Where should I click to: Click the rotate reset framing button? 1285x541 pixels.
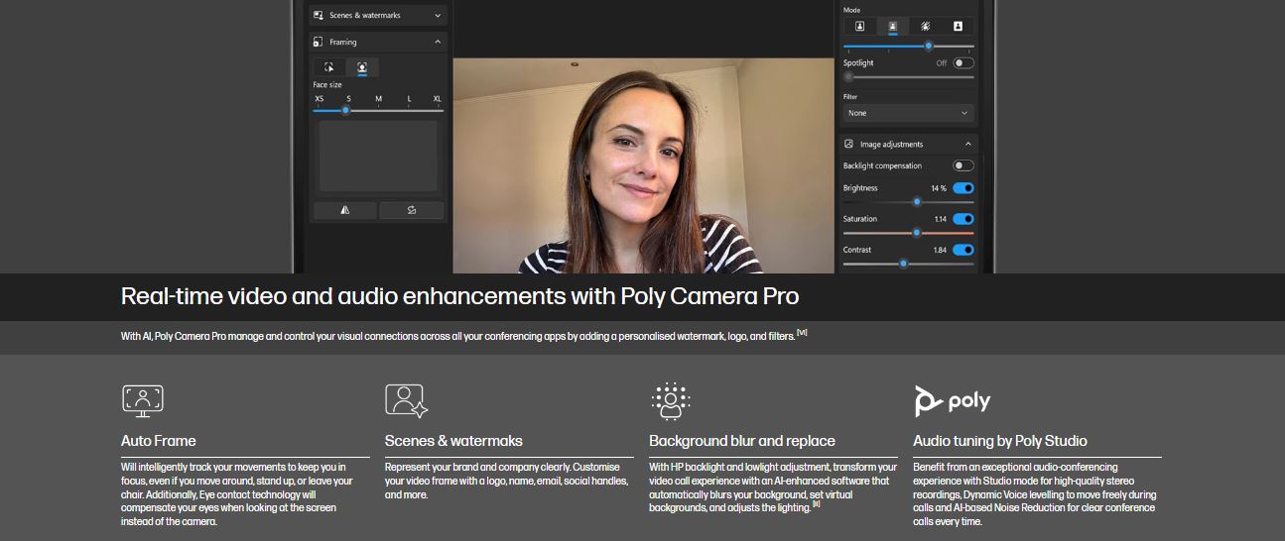point(411,210)
